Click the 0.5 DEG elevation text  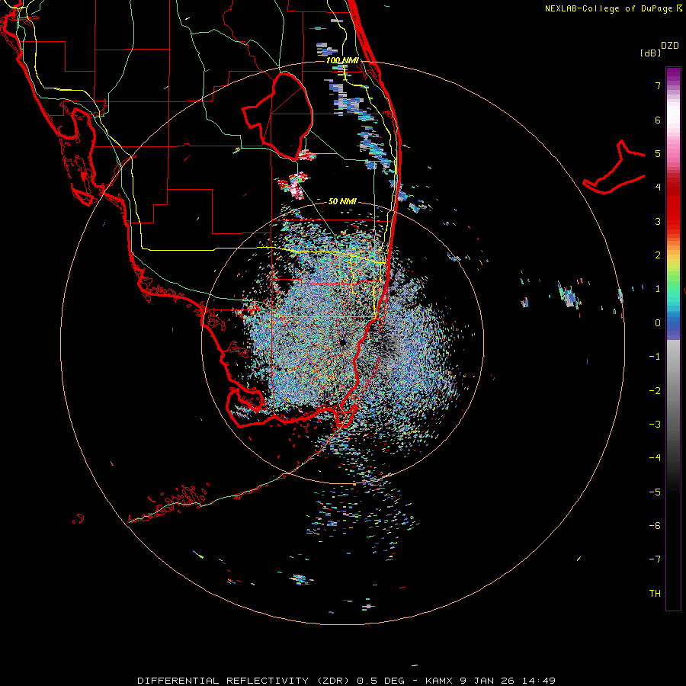(x=384, y=681)
